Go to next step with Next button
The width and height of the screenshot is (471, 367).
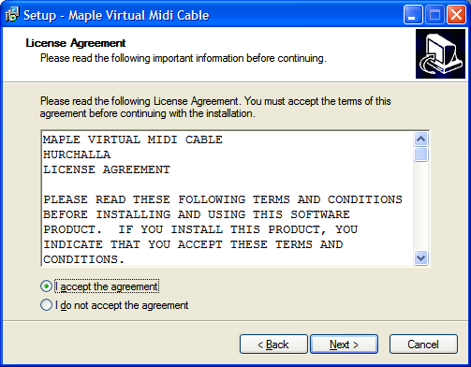[344, 345]
